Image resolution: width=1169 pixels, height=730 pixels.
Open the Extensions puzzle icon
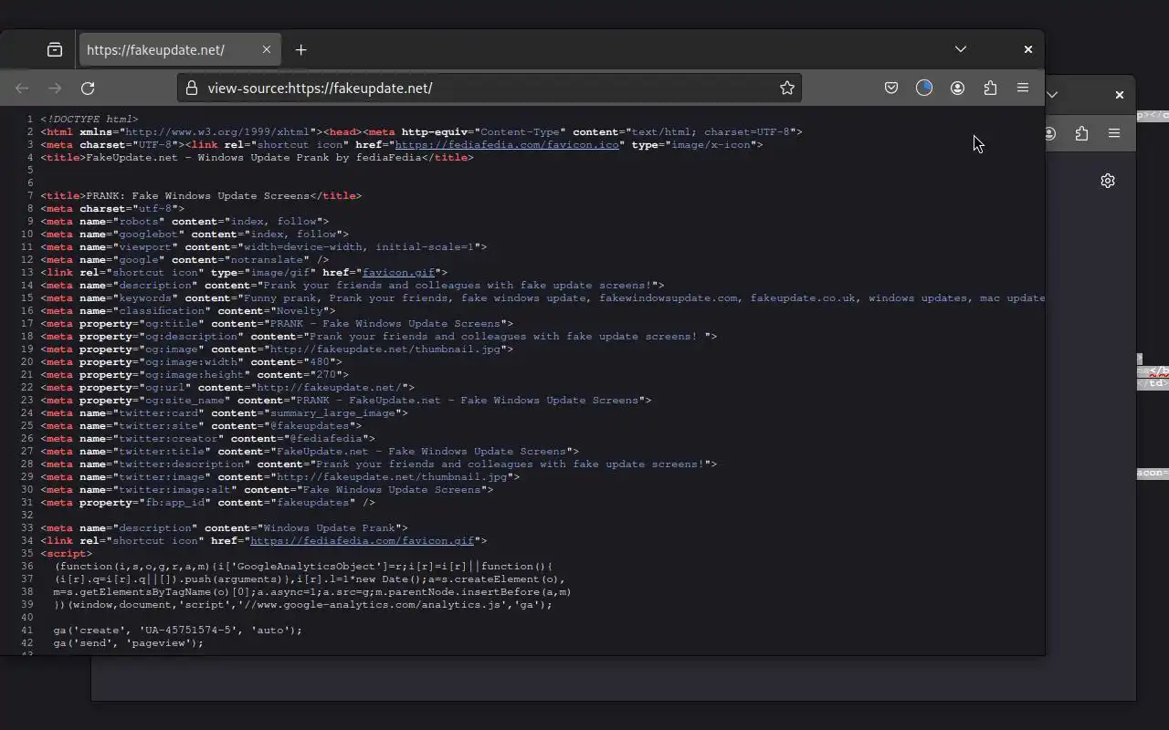click(x=990, y=88)
